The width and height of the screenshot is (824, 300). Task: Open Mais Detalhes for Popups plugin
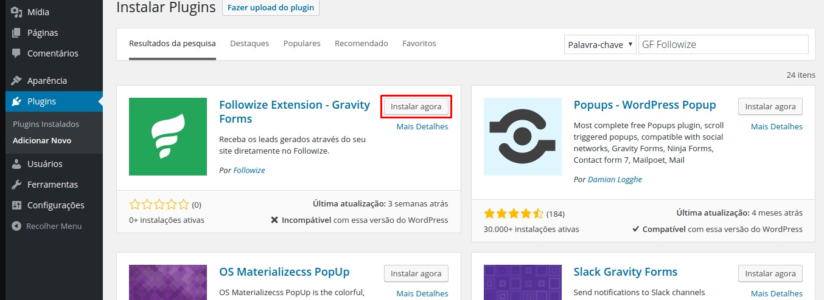[x=777, y=126]
